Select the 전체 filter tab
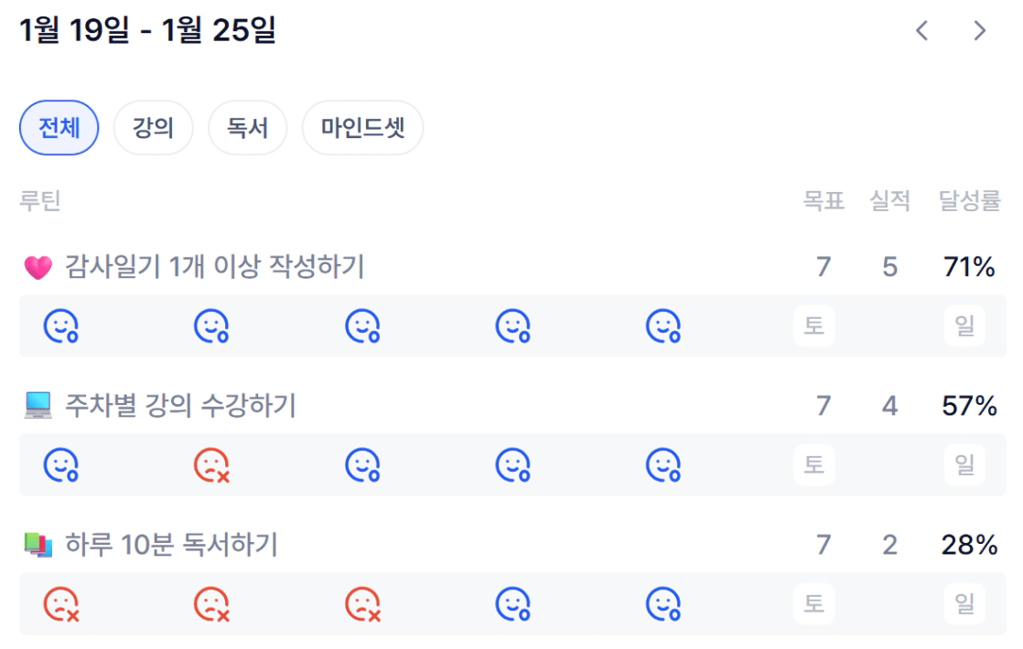The width and height of the screenshot is (1023, 649). click(x=59, y=128)
